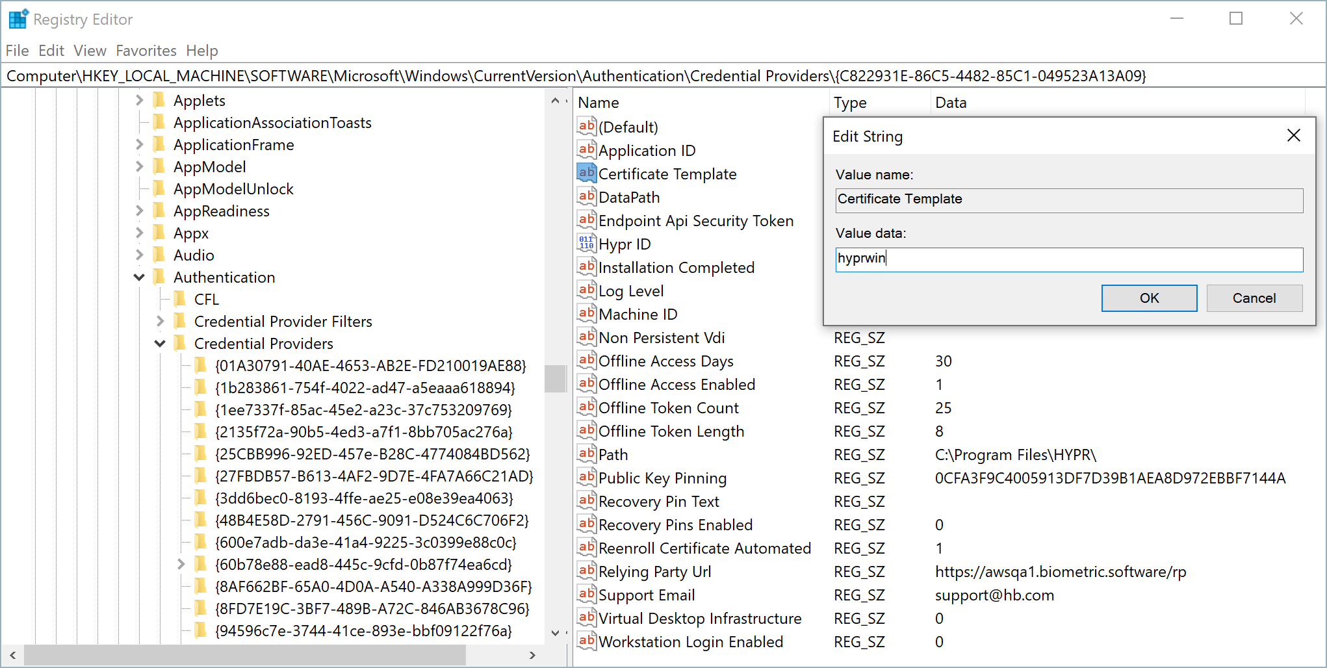Click the horizontal scroll left arrow

pyautogui.click(x=12, y=655)
